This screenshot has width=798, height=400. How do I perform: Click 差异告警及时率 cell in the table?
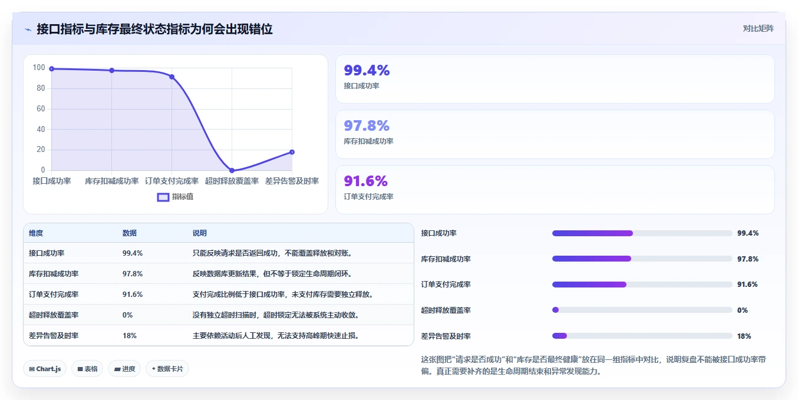click(54, 336)
